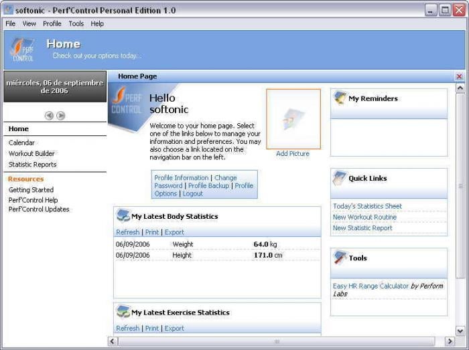The height and width of the screenshot is (350, 469).
Task: Select the Height 171.0 cm statistics row
Action: [x=217, y=255]
